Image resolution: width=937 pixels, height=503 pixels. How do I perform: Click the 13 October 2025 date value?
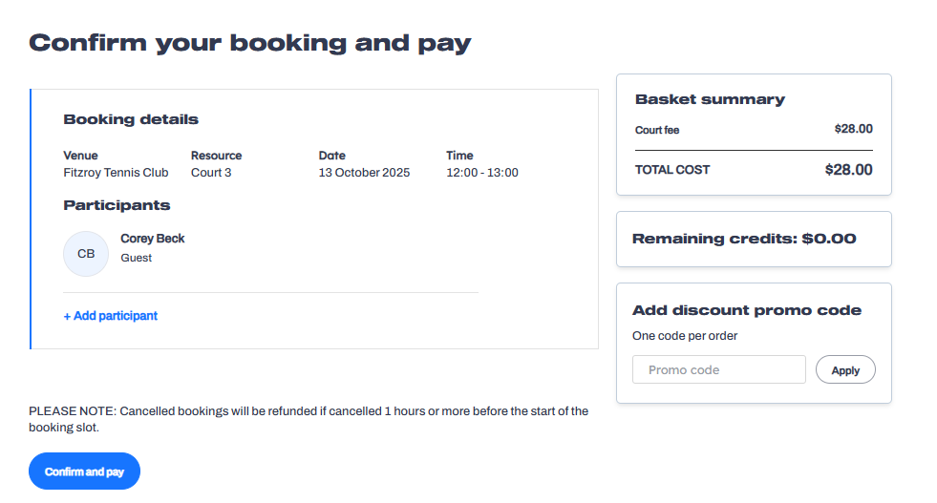pos(364,173)
